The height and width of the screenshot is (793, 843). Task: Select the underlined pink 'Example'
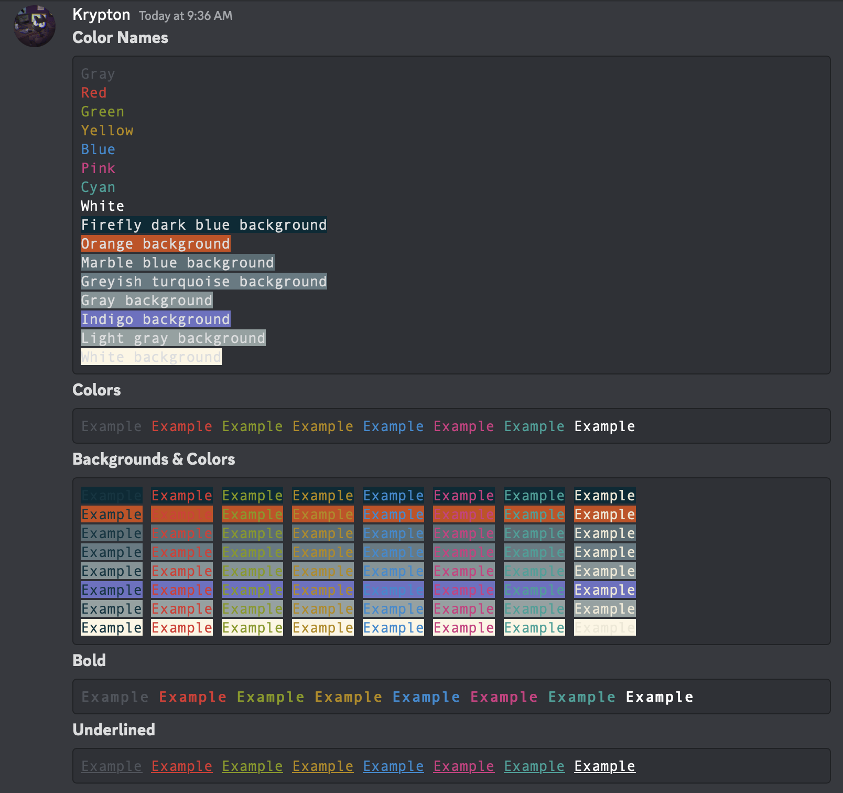tap(464, 766)
